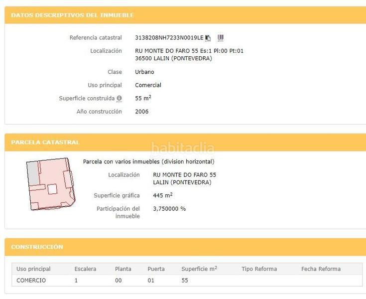Click the Puerta column header
The width and height of the screenshot is (366, 299).
tap(156, 269)
